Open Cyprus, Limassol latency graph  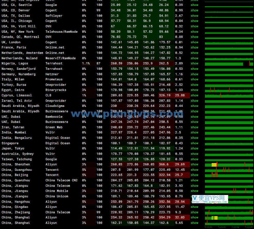pyautogui.click(x=229, y=95)
